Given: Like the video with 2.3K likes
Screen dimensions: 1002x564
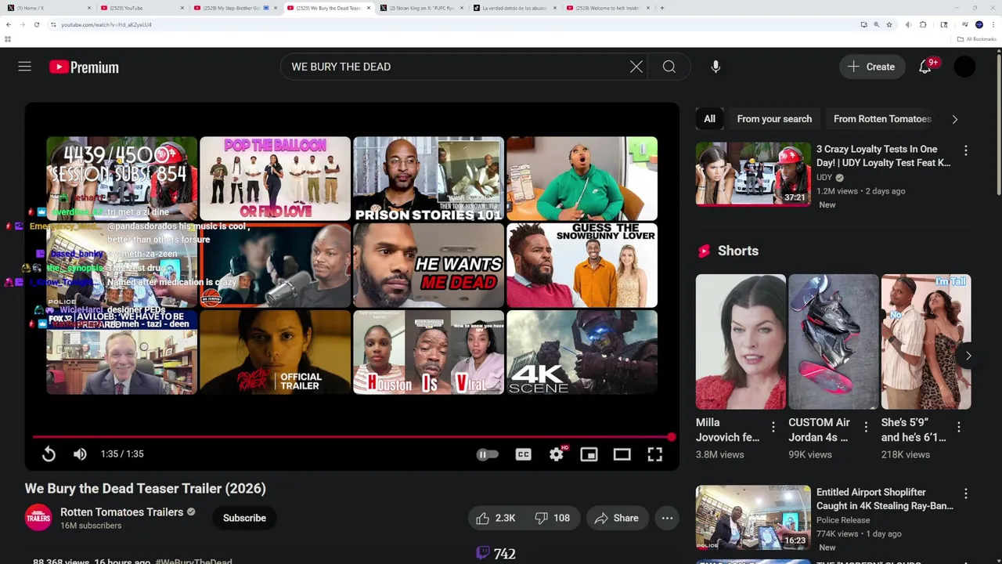Looking at the screenshot, I should click(x=496, y=518).
